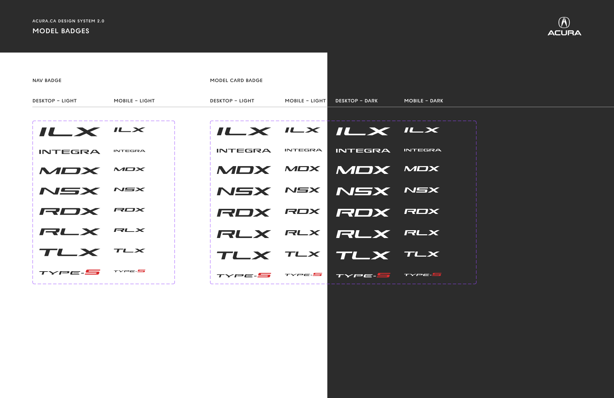Select the RDX badge under Model Card Mobile – Light
This screenshot has width=614, height=398.
point(303,212)
